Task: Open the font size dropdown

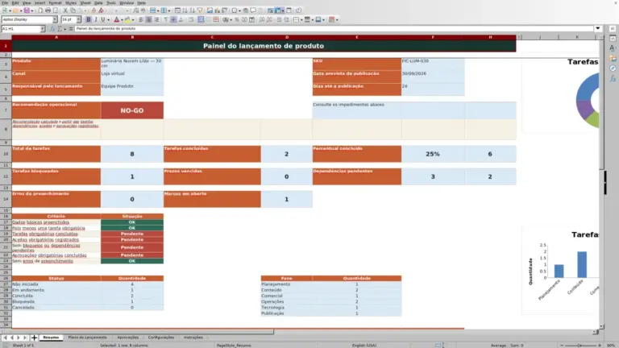Action: tap(78, 19)
